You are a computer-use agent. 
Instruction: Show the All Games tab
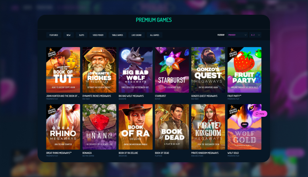point(154,35)
